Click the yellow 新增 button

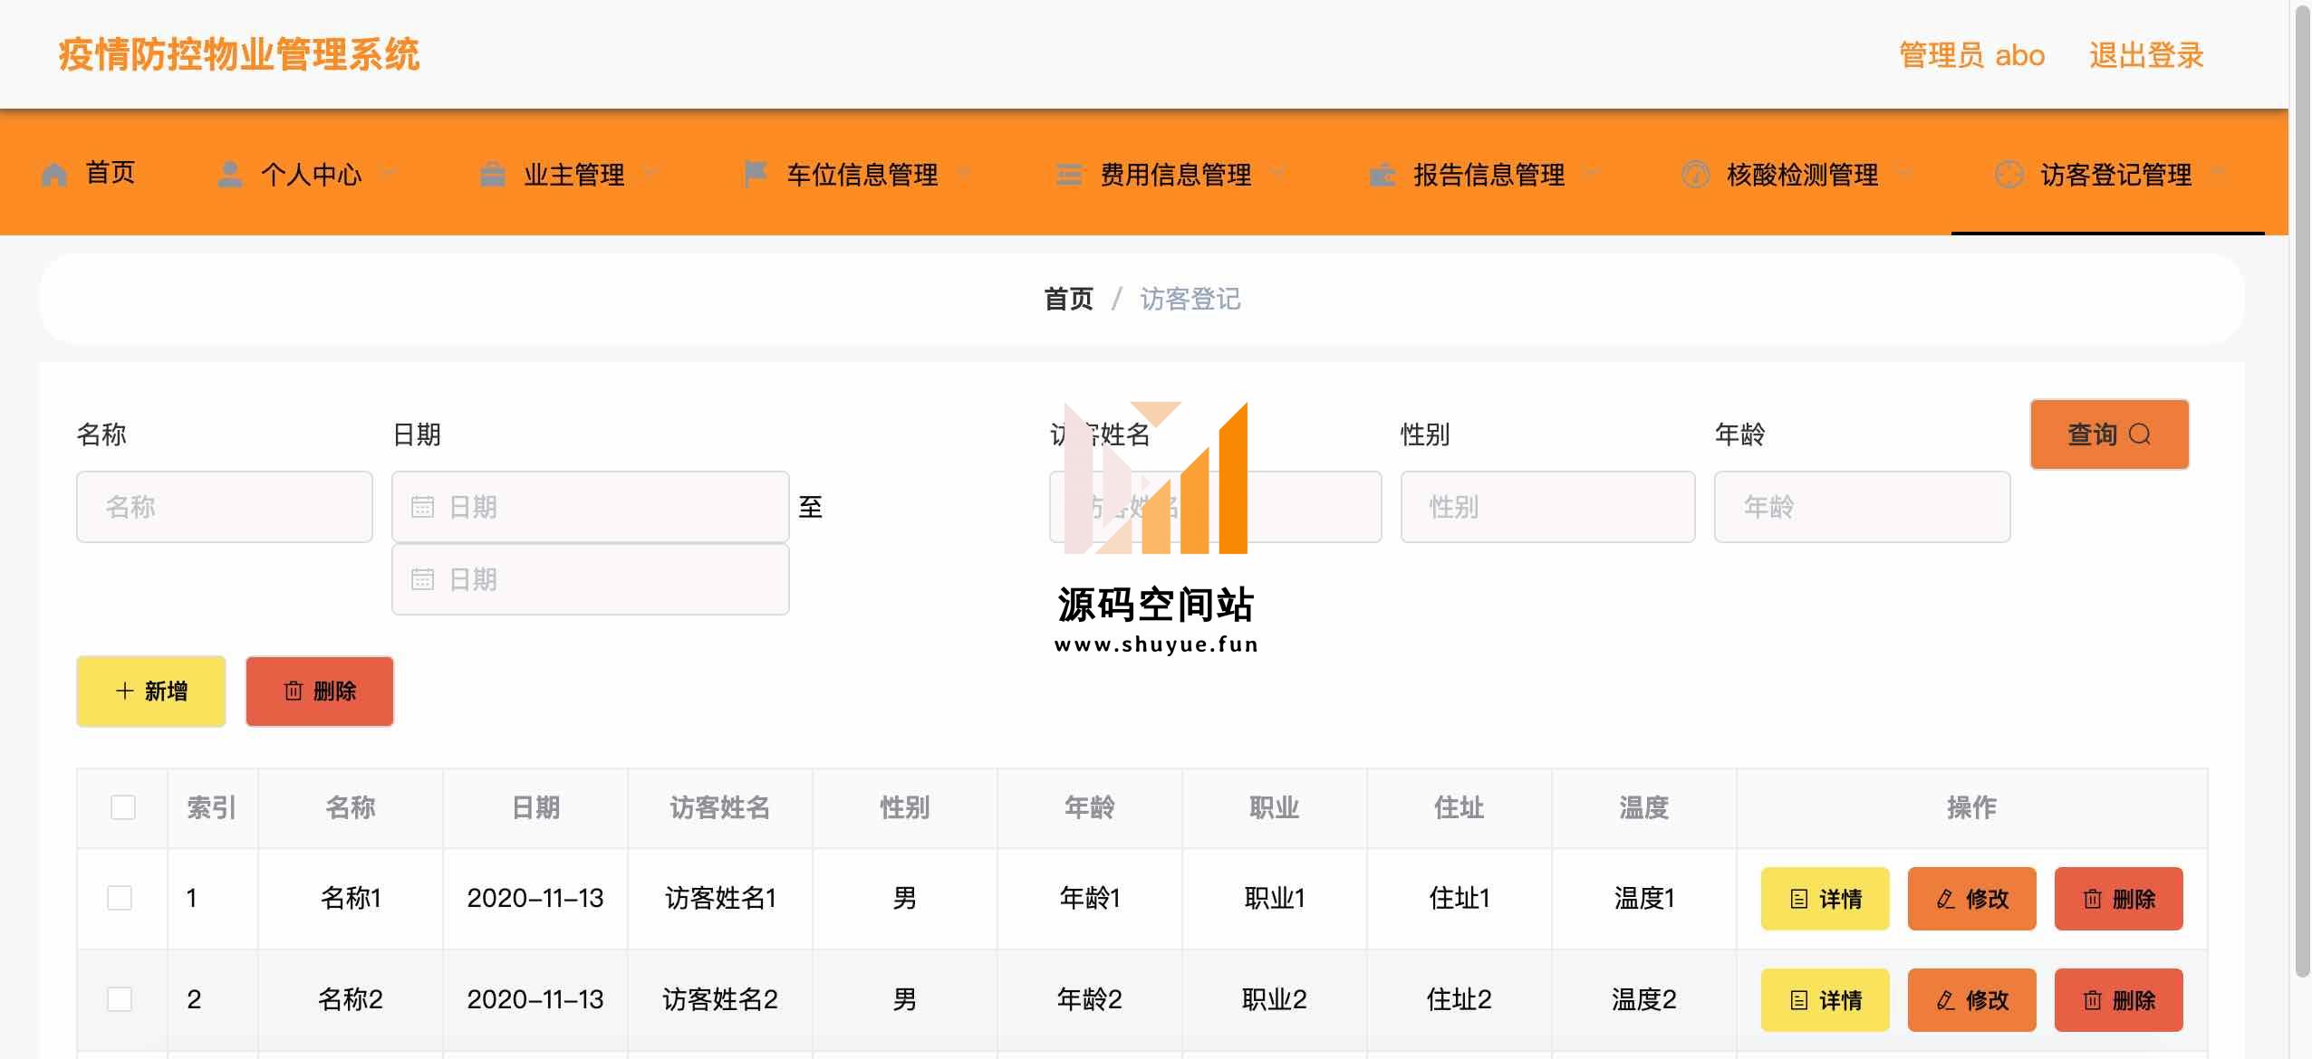[151, 692]
